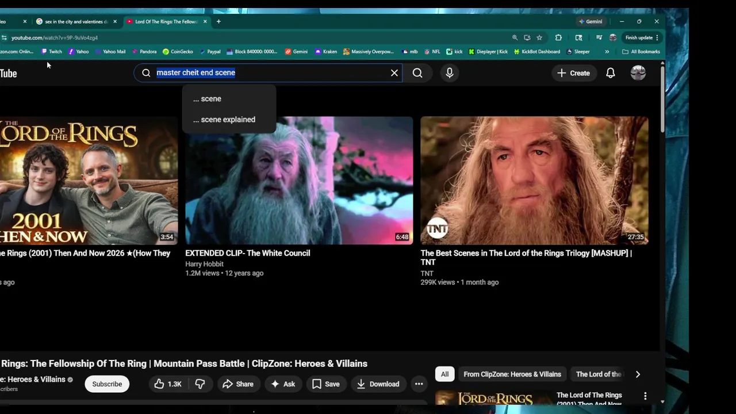Open the Harry Hobbit channel link
This screenshot has width=736, height=414.
pyautogui.click(x=204, y=264)
